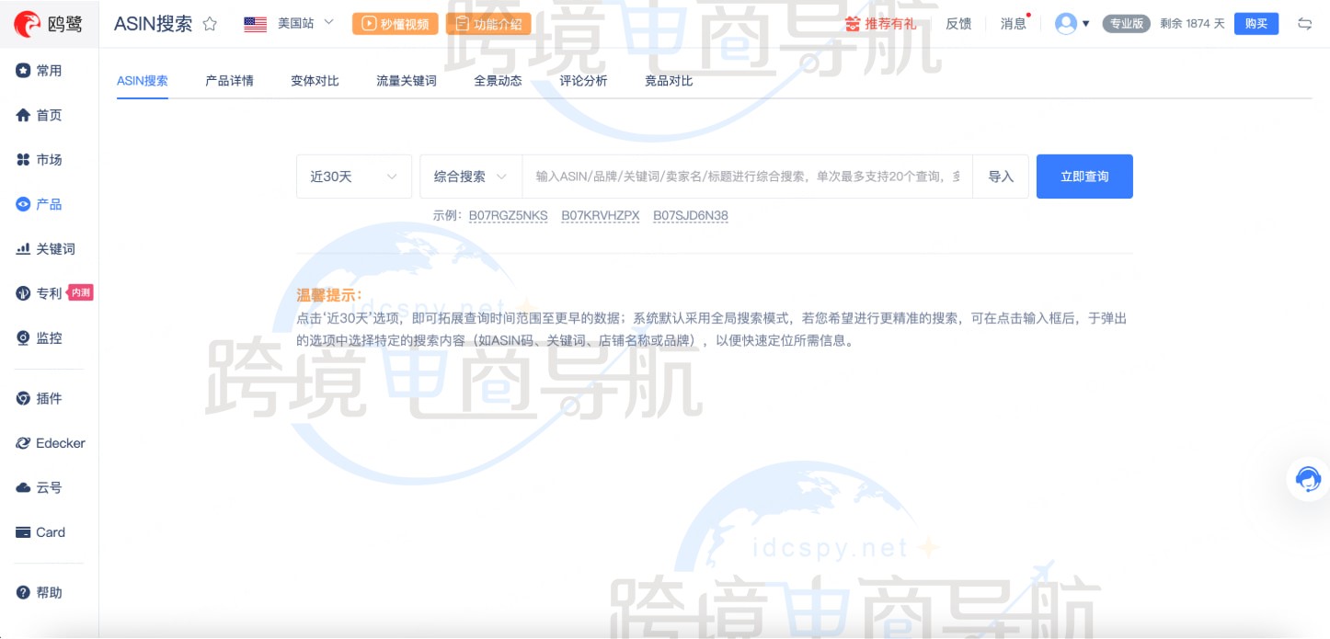This screenshot has width=1330, height=639.
Task: Click the 购买 purchase button
Action: click(x=1256, y=24)
